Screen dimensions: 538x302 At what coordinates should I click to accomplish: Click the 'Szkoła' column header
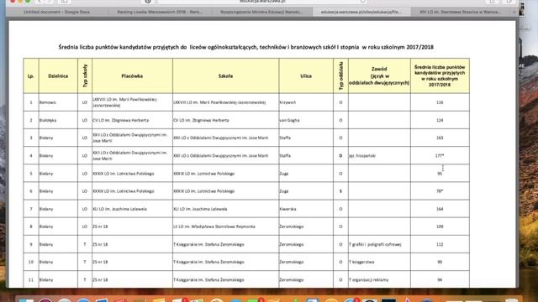pyautogui.click(x=226, y=76)
